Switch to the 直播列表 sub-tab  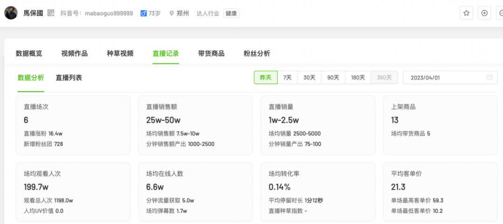(69, 78)
